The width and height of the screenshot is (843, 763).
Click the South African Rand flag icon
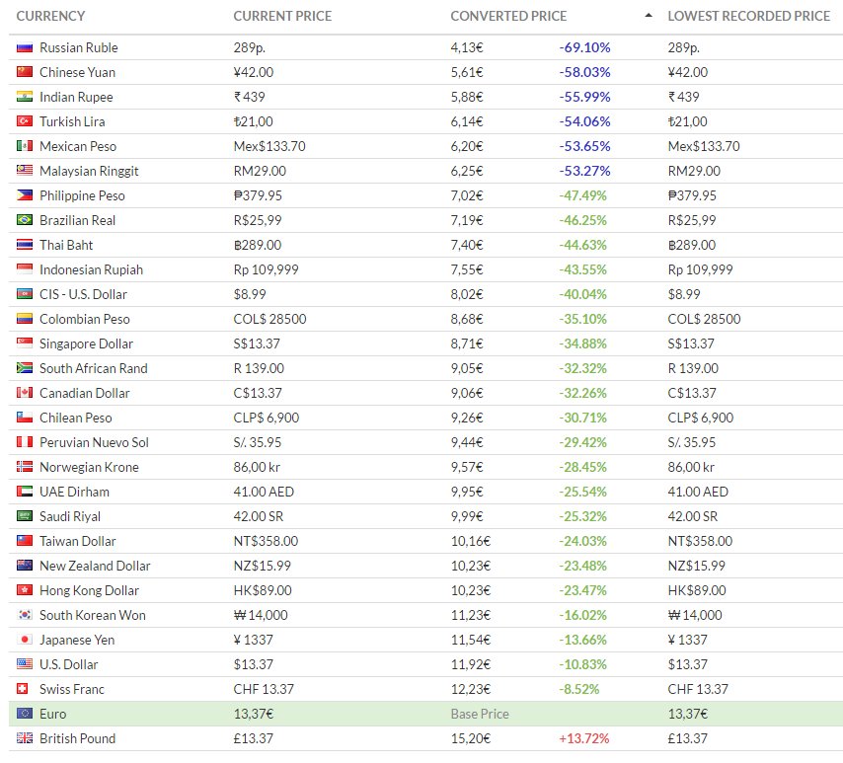[x=25, y=369]
